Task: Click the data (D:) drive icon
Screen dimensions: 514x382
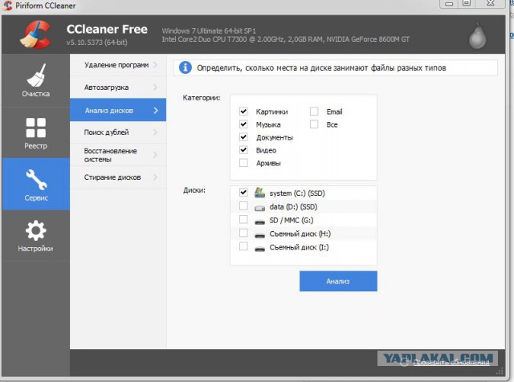Action: [259, 208]
